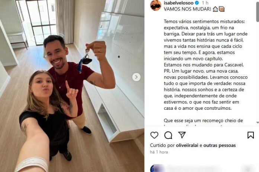The image size is (259, 172).
Task: Open the oliveiiralai profile link
Action: pos(187,145)
